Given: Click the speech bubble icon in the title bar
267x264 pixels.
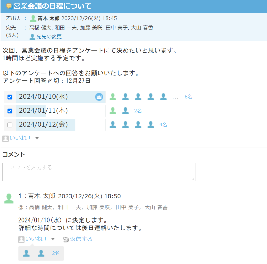Looking at the screenshot, I should coord(9,6).
